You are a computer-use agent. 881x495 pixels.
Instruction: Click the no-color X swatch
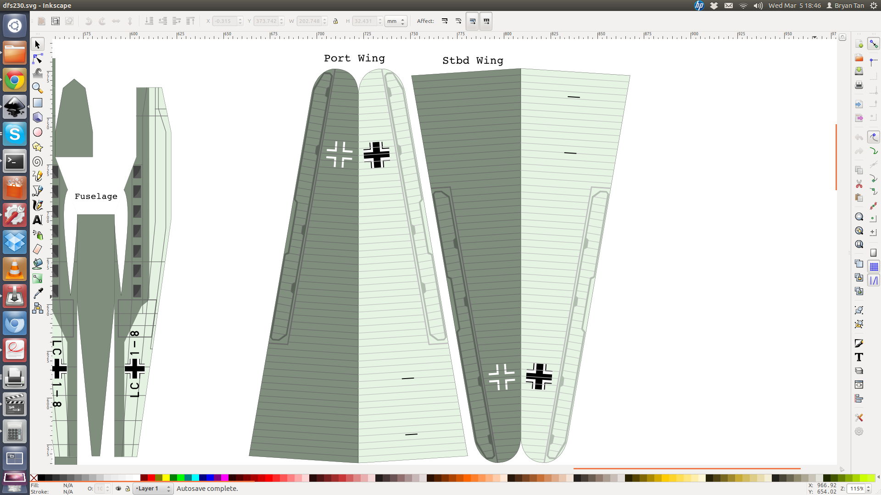34,478
